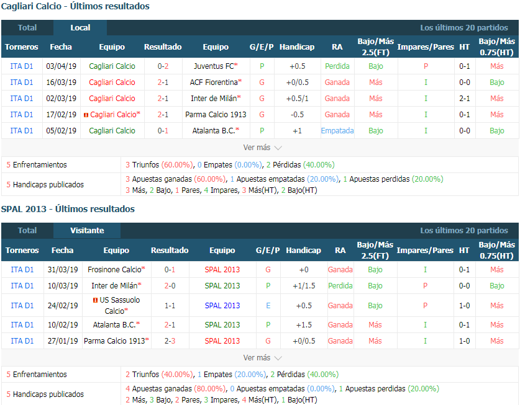Viewport: 520px width, 405px height.
Task: Click 3 Triunfos (60.00%) summary text
Action: pyautogui.click(x=160, y=165)
